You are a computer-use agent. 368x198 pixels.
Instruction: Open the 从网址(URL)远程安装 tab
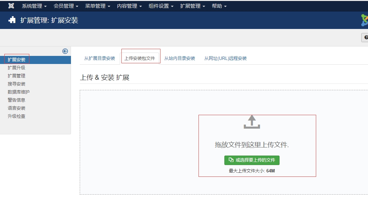point(225,58)
